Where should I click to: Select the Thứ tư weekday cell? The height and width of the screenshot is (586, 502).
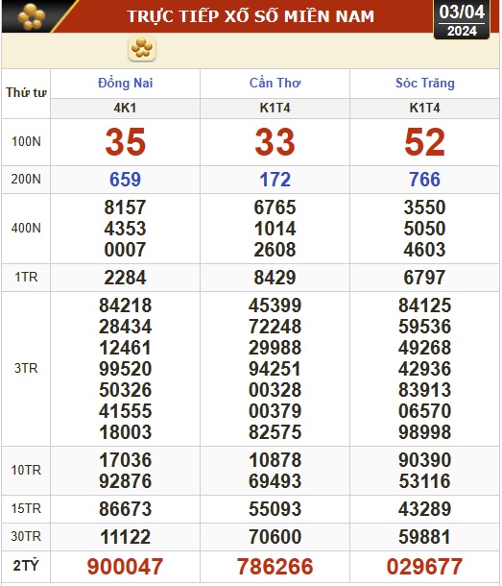[x=26, y=92]
